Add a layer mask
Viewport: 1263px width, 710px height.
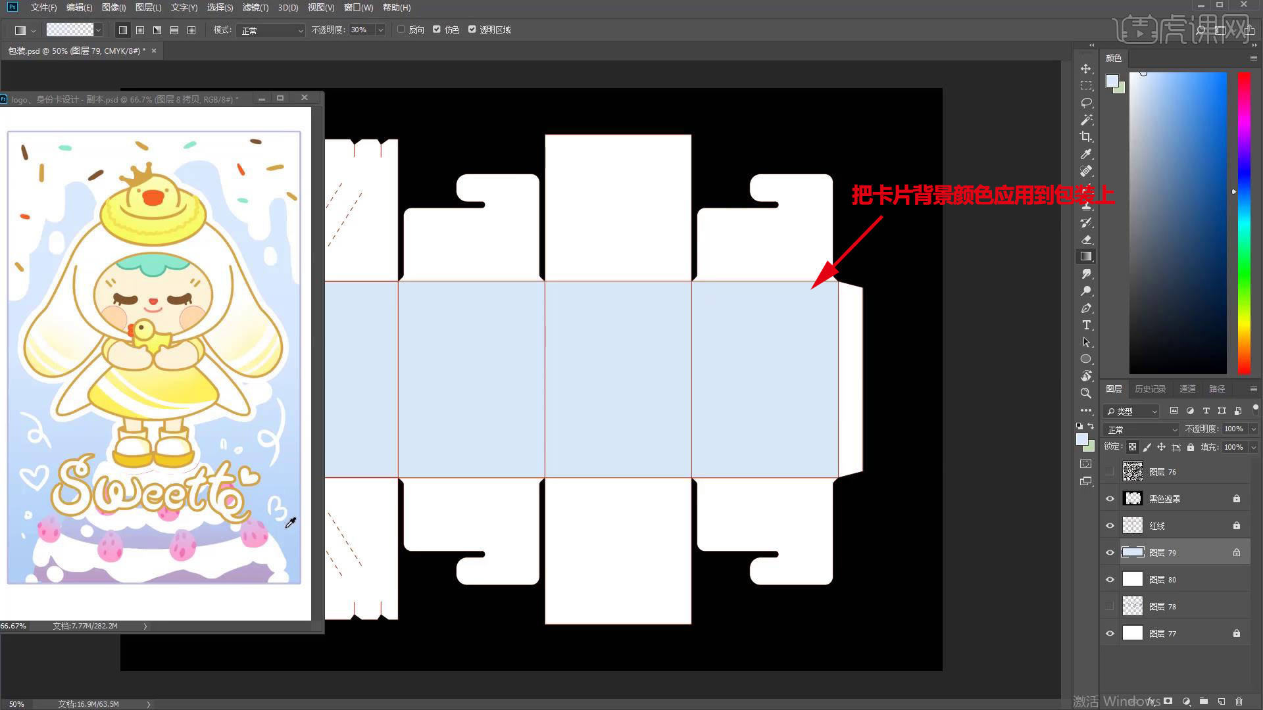[1168, 701]
